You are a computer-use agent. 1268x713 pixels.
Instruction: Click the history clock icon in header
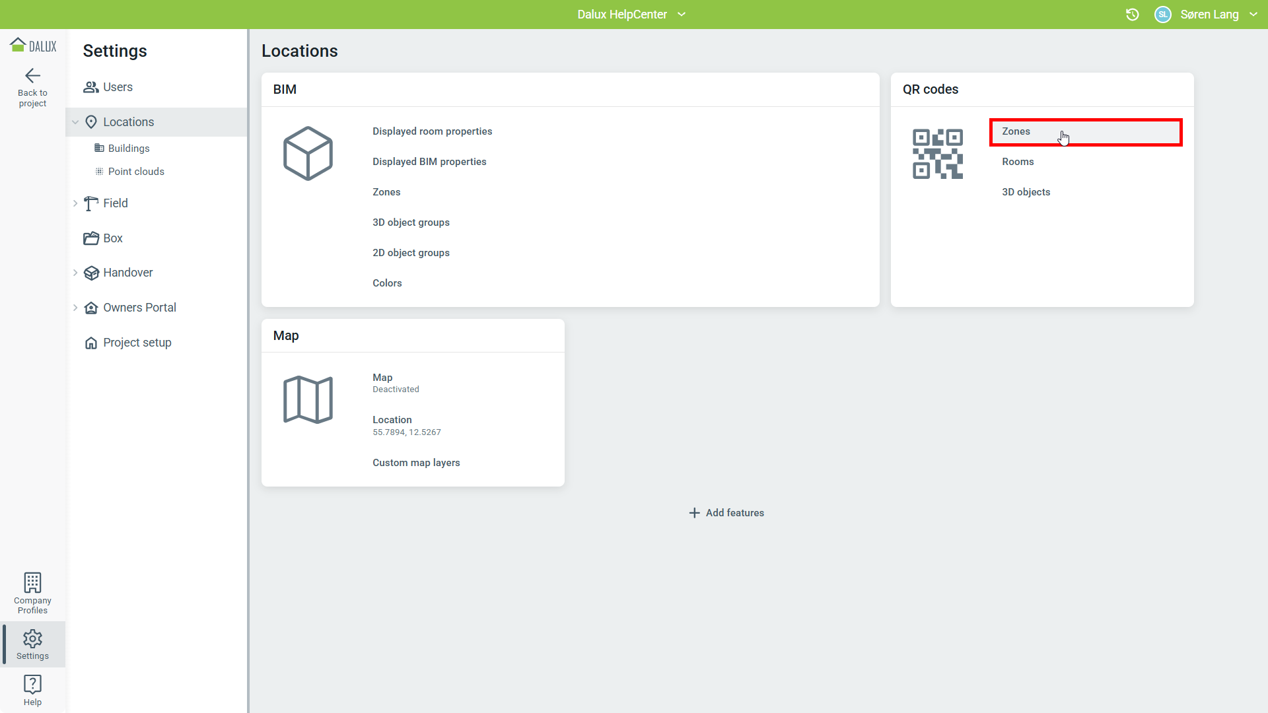click(x=1132, y=15)
